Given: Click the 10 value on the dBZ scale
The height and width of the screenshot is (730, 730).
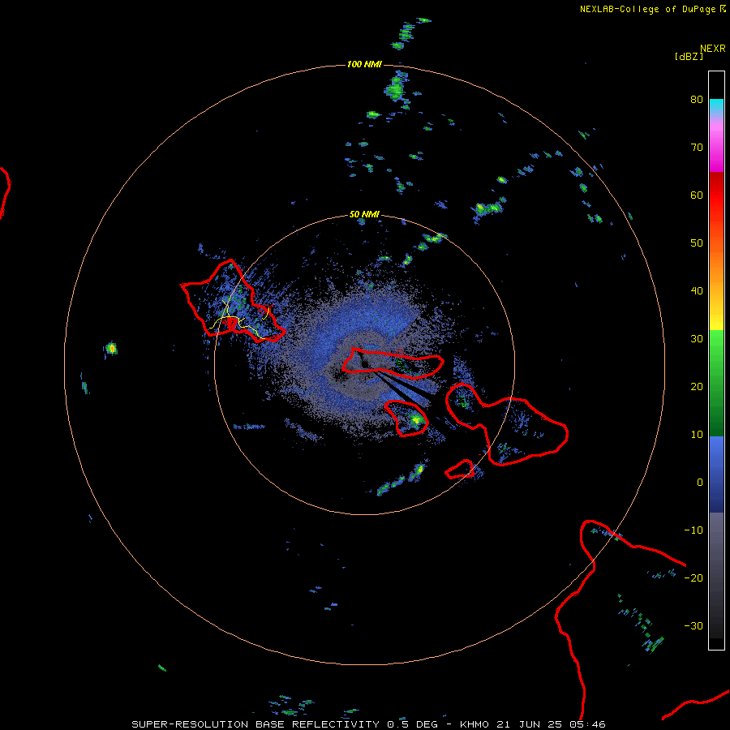Looking at the screenshot, I should coord(697,435).
